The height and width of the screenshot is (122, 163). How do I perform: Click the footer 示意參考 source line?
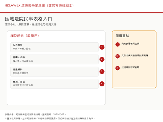click(x=35, y=115)
